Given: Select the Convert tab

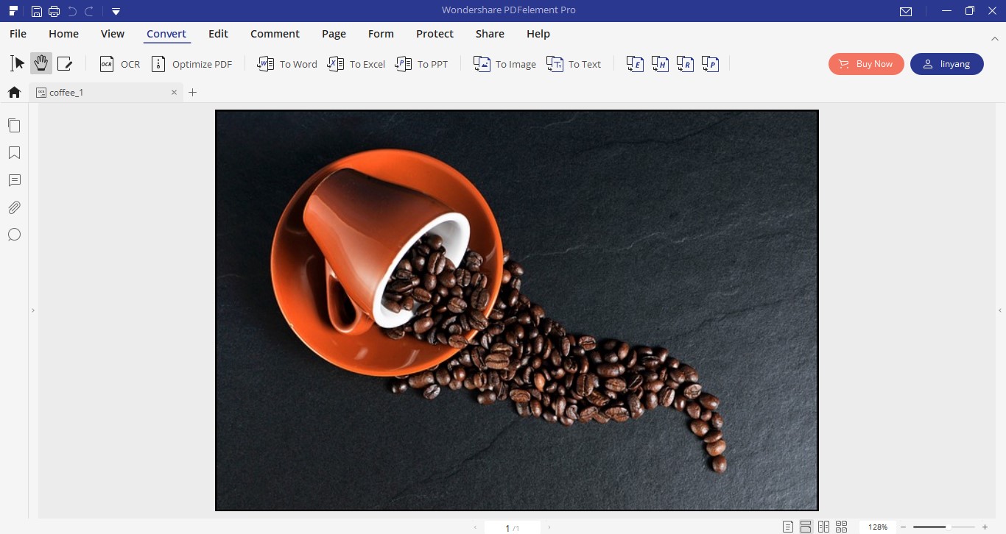Looking at the screenshot, I should 166,34.
